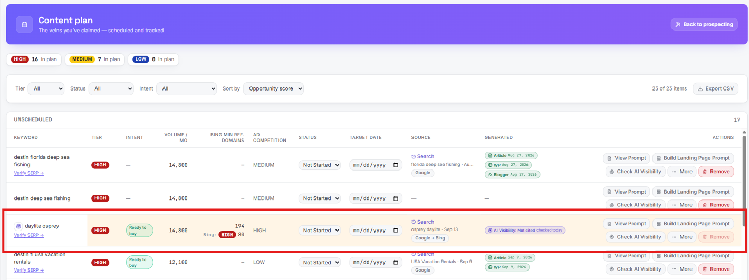Click the AI Visibility: Not cited badge
749x280 pixels.
(525, 230)
